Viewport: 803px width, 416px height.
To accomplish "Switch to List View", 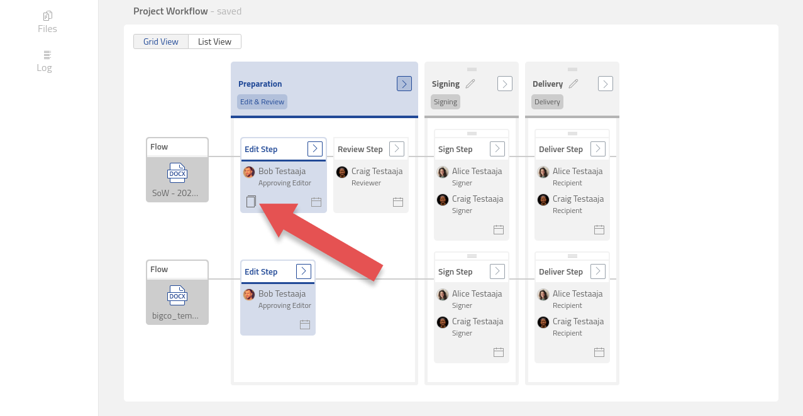I will pos(214,41).
